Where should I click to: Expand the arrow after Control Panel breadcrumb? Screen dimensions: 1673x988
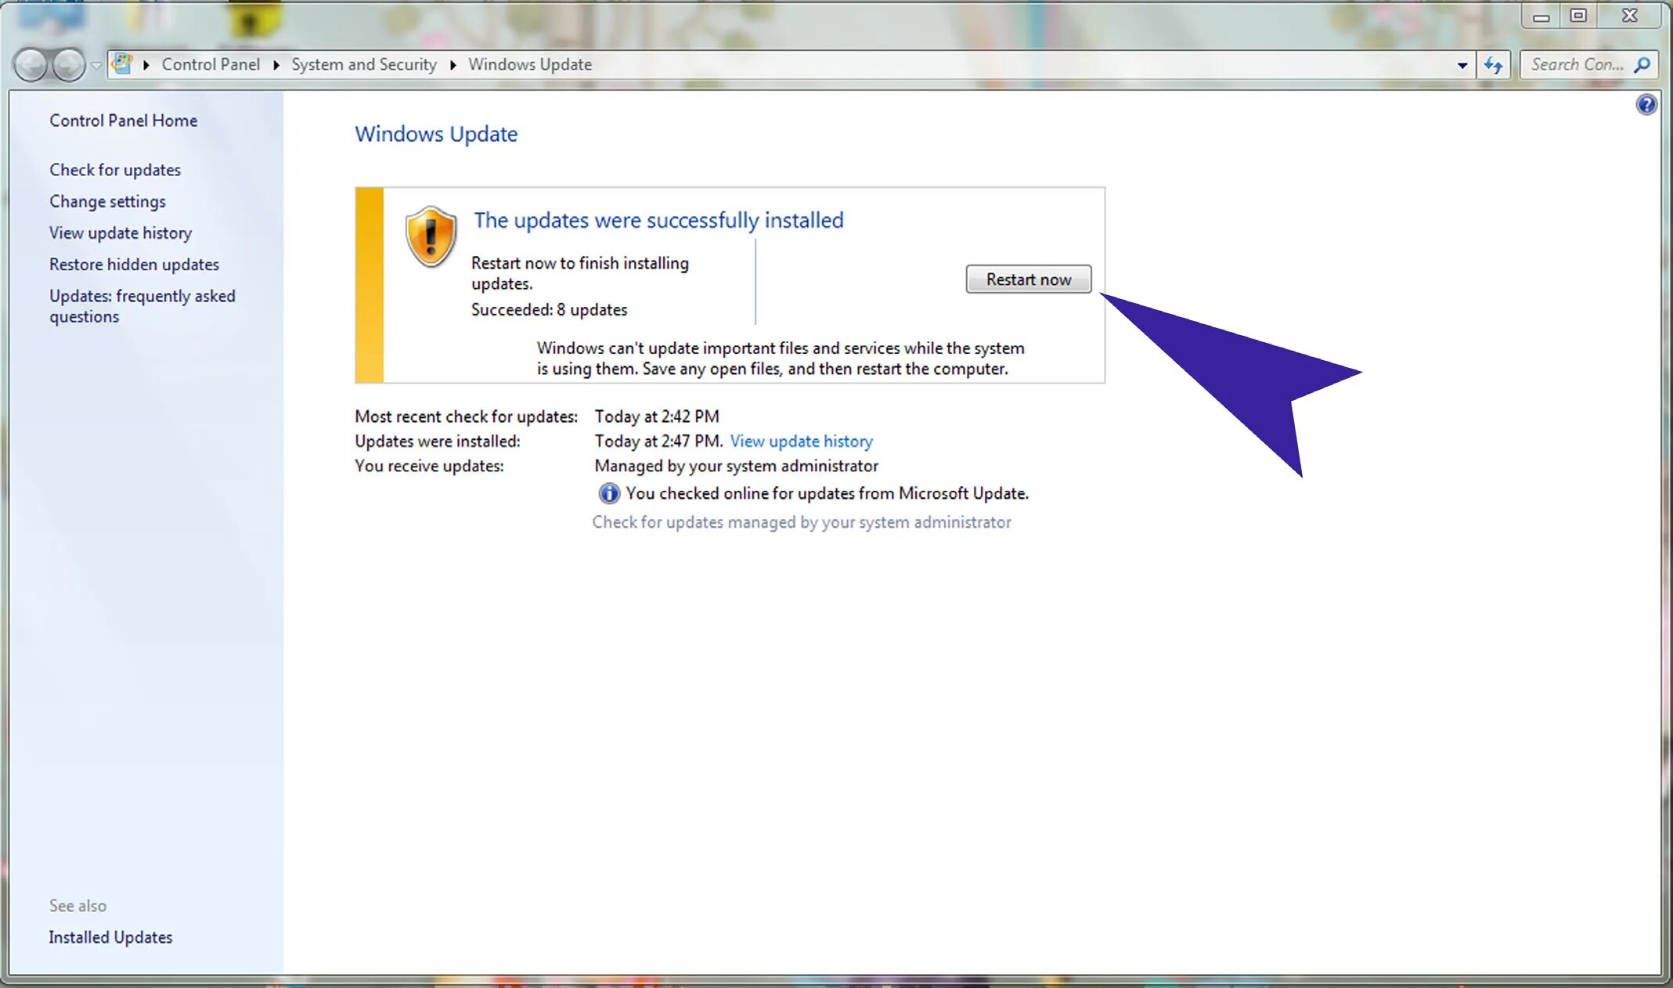point(276,65)
